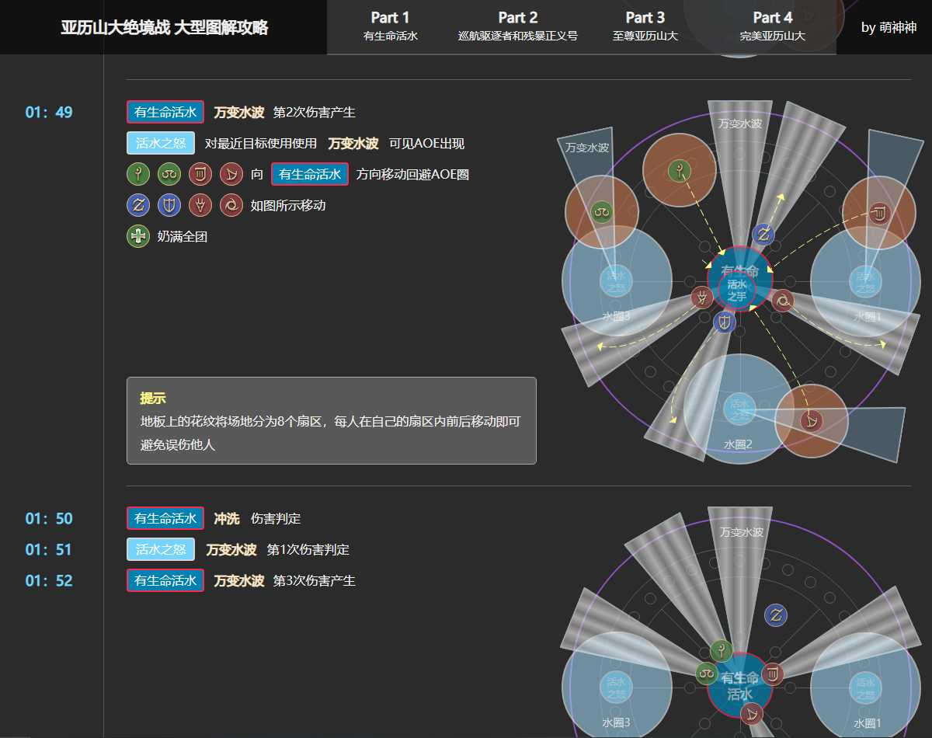The width and height of the screenshot is (932, 738).
Task: Click the 万变水波 label in the 01:52 diagram
Action: pyautogui.click(x=741, y=533)
